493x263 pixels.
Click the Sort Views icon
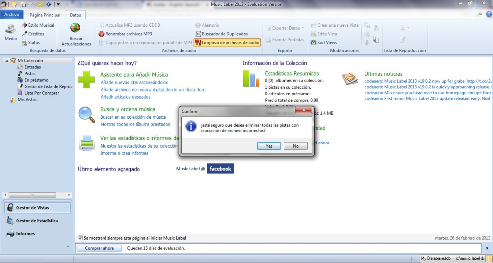[313, 42]
